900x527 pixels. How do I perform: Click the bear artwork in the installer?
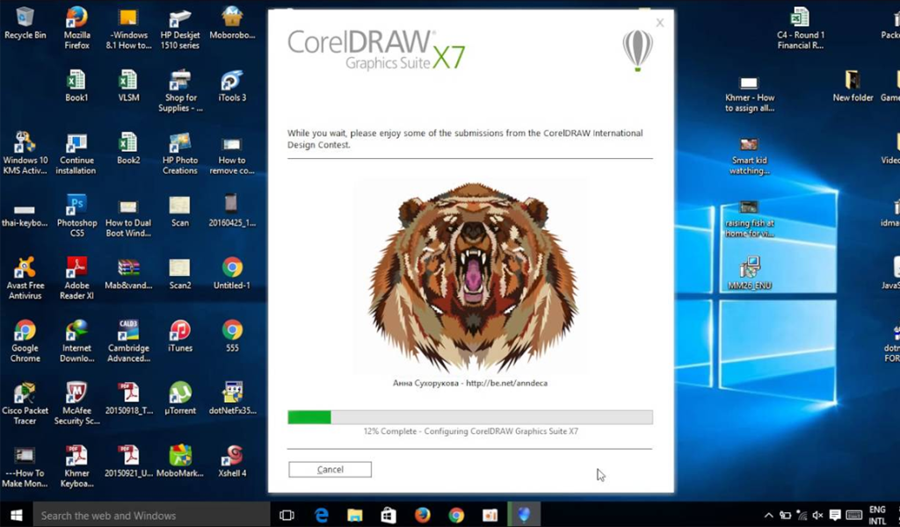point(472,276)
